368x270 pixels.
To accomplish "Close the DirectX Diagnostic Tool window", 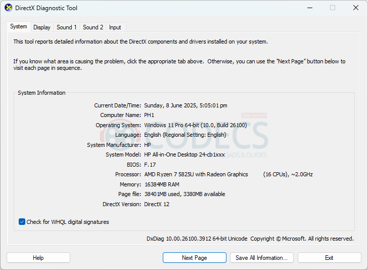I will tap(356, 8).
